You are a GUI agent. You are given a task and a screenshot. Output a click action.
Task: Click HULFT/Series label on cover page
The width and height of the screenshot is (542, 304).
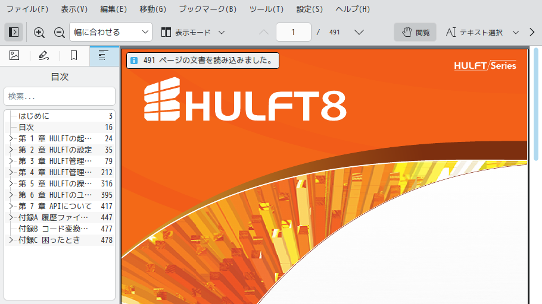[x=485, y=65]
